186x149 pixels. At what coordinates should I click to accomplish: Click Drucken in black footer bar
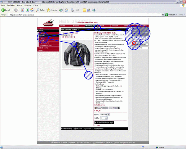[x=78, y=129]
